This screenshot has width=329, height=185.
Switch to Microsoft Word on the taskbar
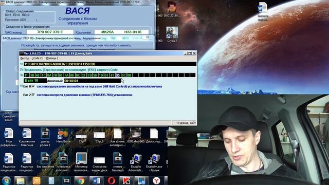[x=96, y=180]
